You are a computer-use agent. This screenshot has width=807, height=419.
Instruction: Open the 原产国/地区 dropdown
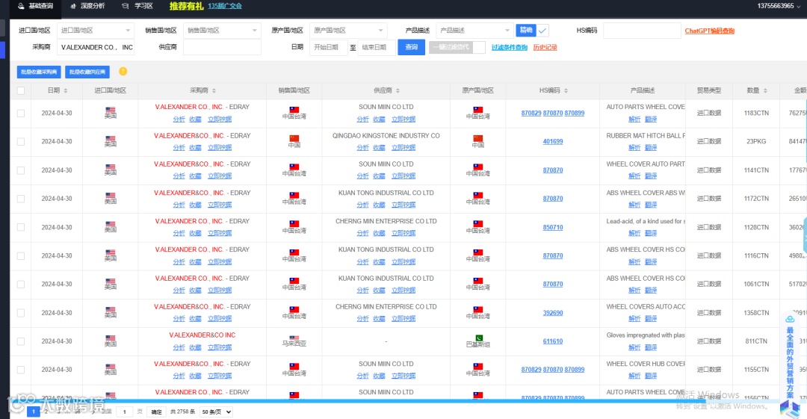pos(348,31)
